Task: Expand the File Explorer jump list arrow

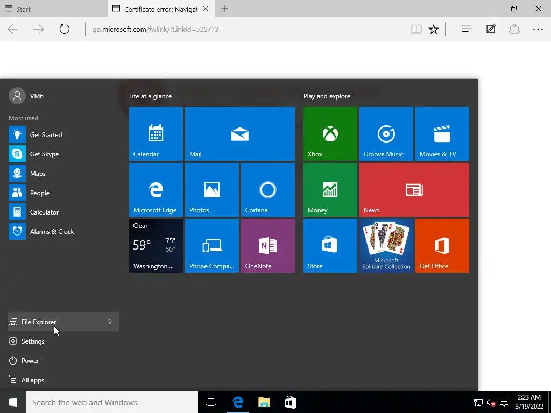Action: (110, 322)
